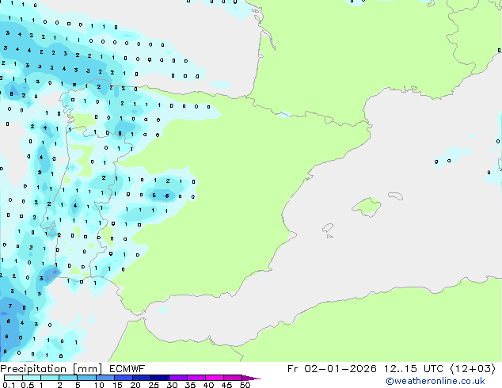Image resolution: width=502 pixels, height=388 pixels.
Task: Click the "25" legend scale label
Action: [x=154, y=385]
